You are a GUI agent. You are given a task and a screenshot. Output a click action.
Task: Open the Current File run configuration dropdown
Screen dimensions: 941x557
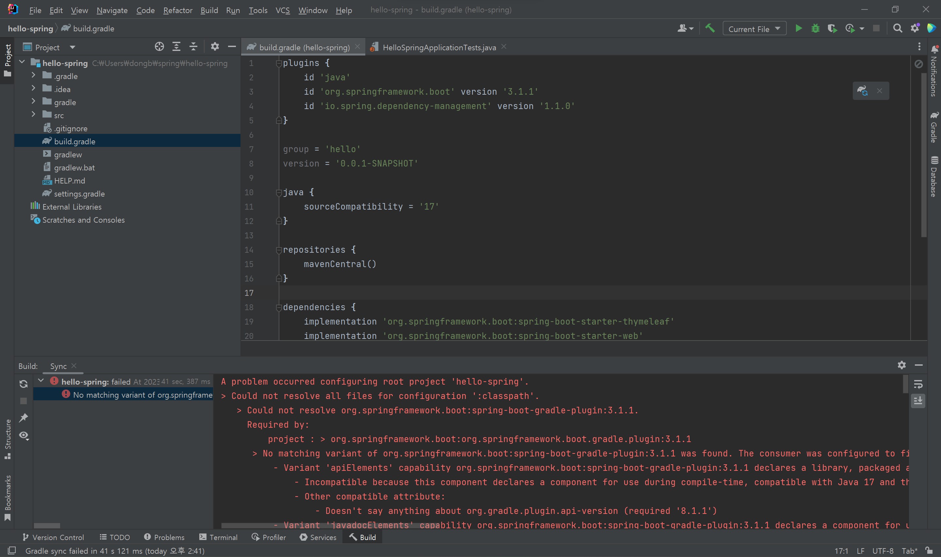click(754, 28)
